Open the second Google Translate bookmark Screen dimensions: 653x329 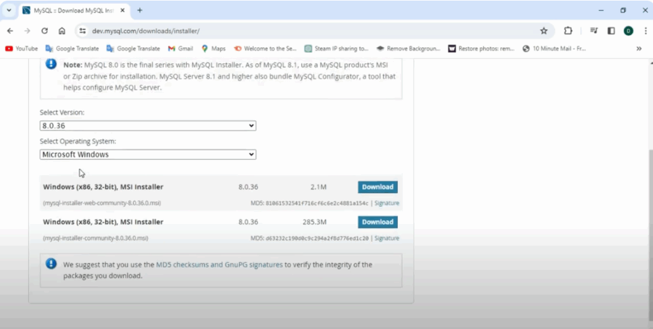(133, 48)
